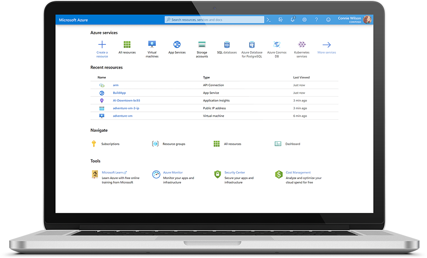The height and width of the screenshot is (258, 427).
Task: Click the Type column header
Action: click(206, 78)
